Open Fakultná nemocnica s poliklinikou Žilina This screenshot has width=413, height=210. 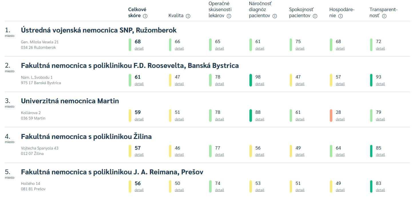(x=86, y=137)
